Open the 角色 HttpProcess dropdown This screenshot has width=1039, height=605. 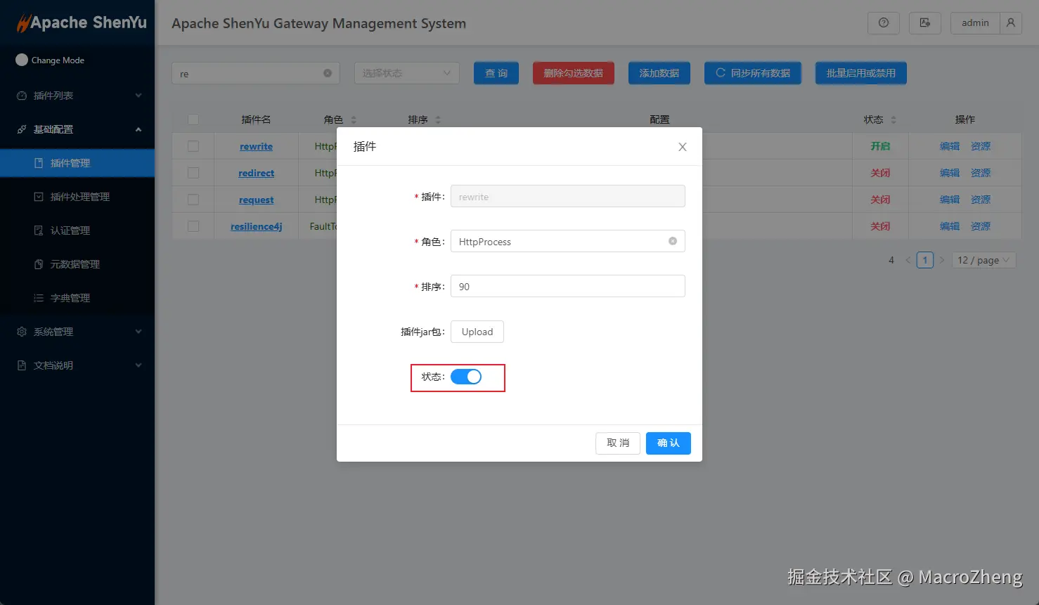click(567, 241)
